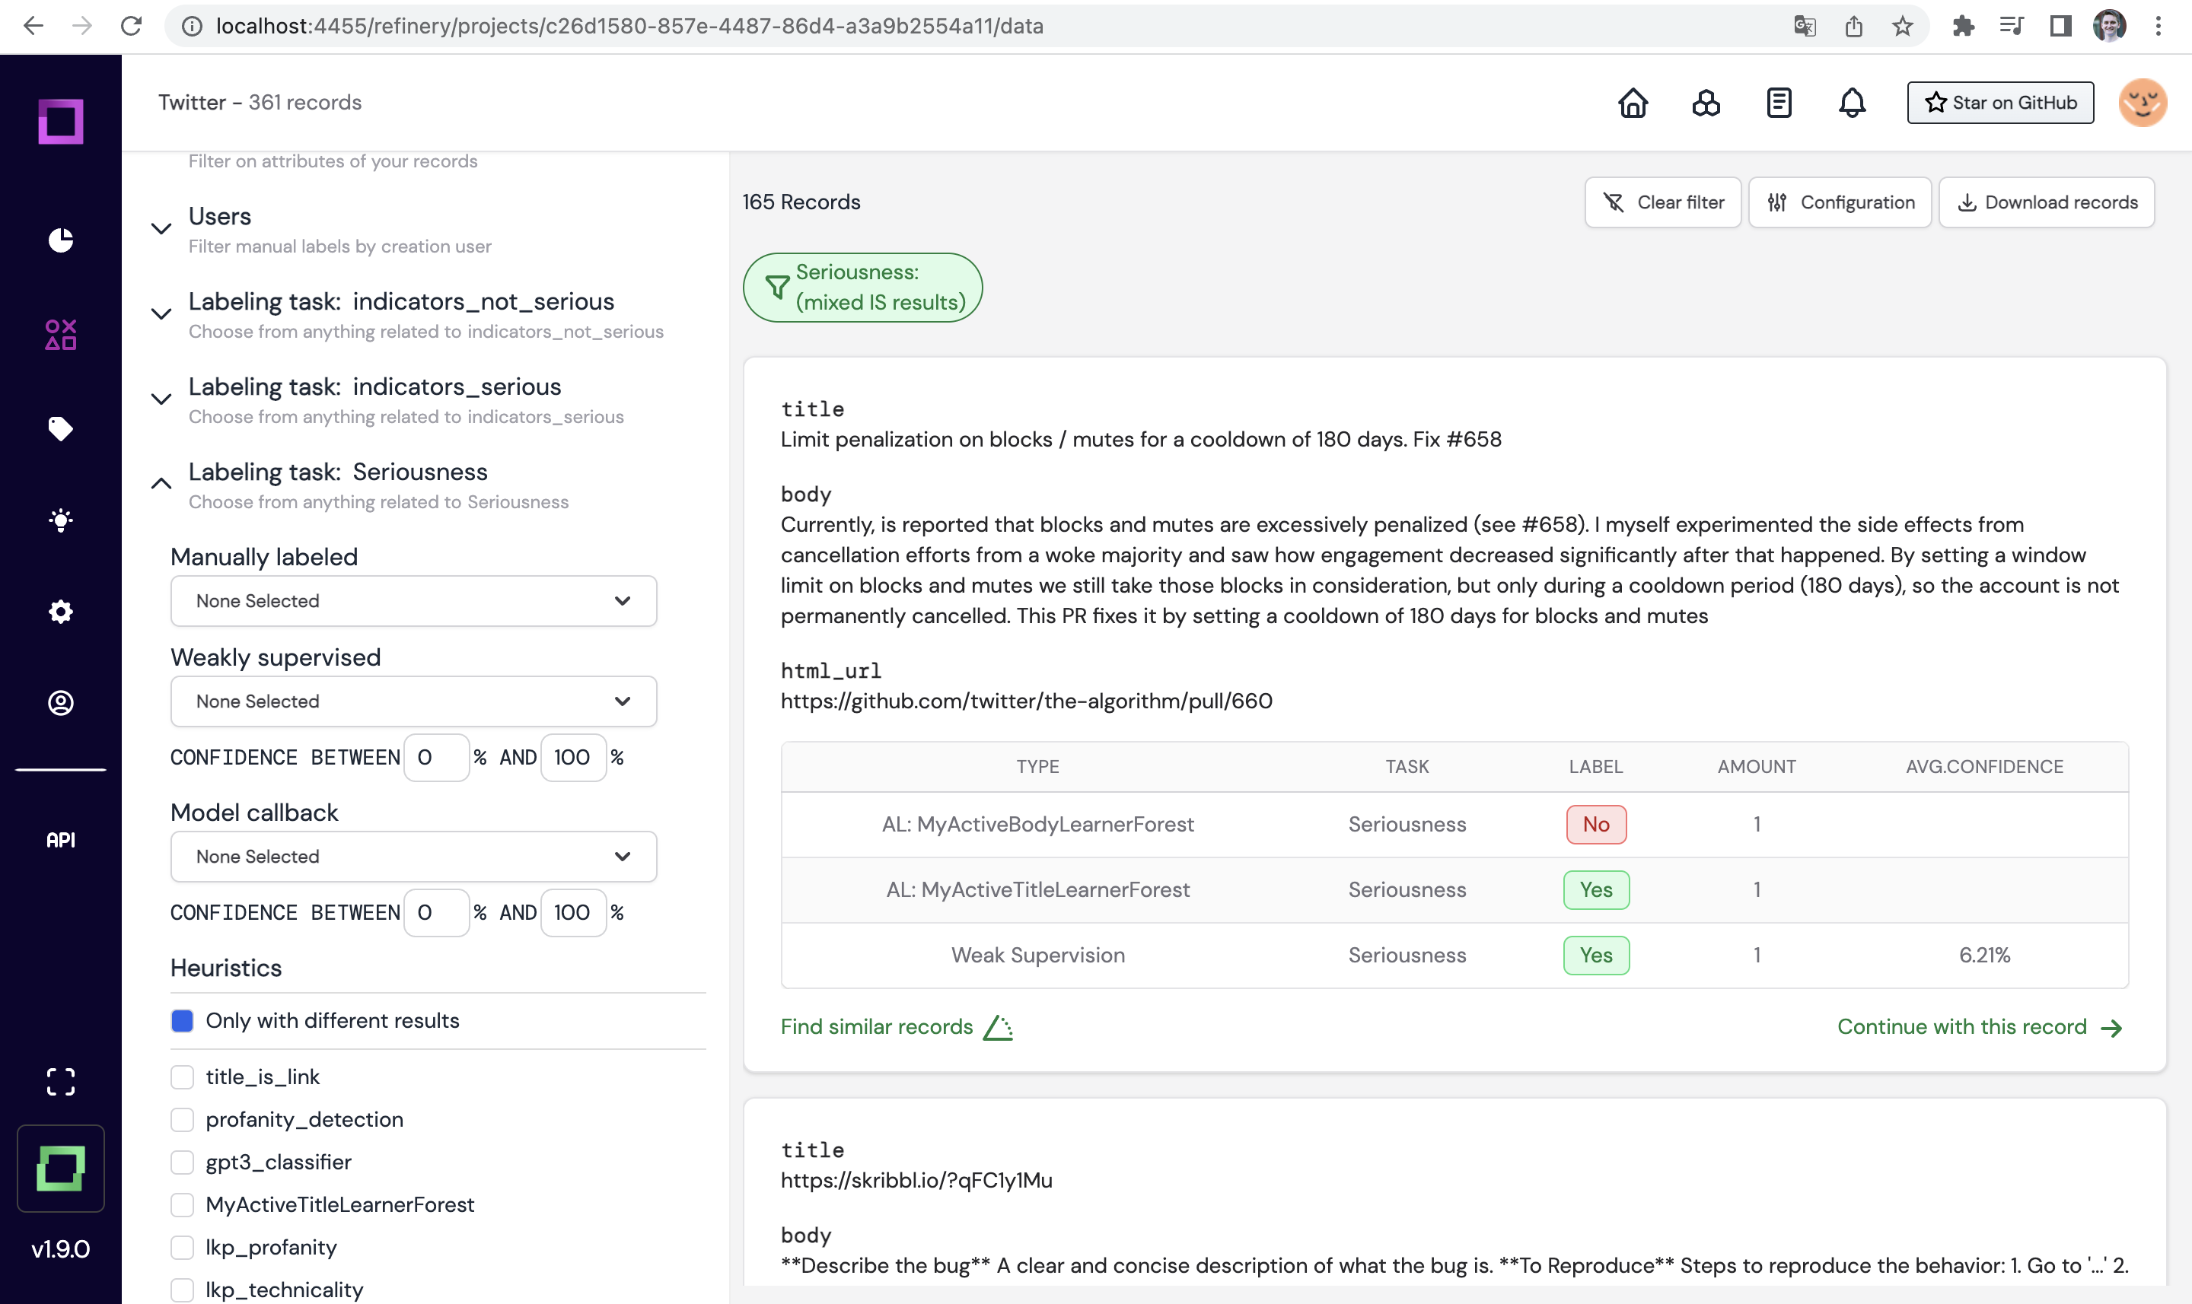
Task: Check the gpt3_classifier heuristic checkbox
Action: coord(182,1162)
